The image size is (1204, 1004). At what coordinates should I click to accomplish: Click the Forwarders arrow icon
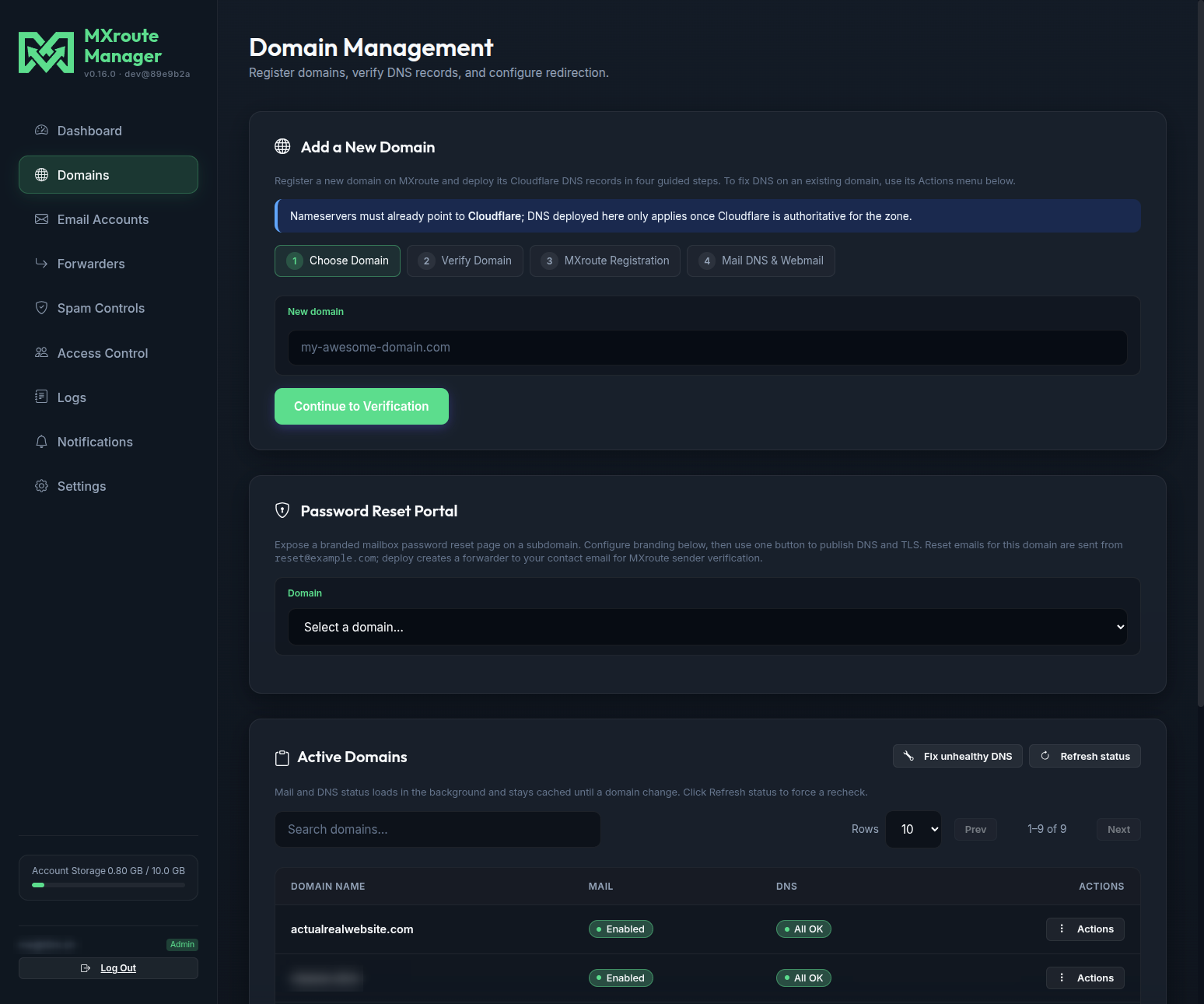42,264
